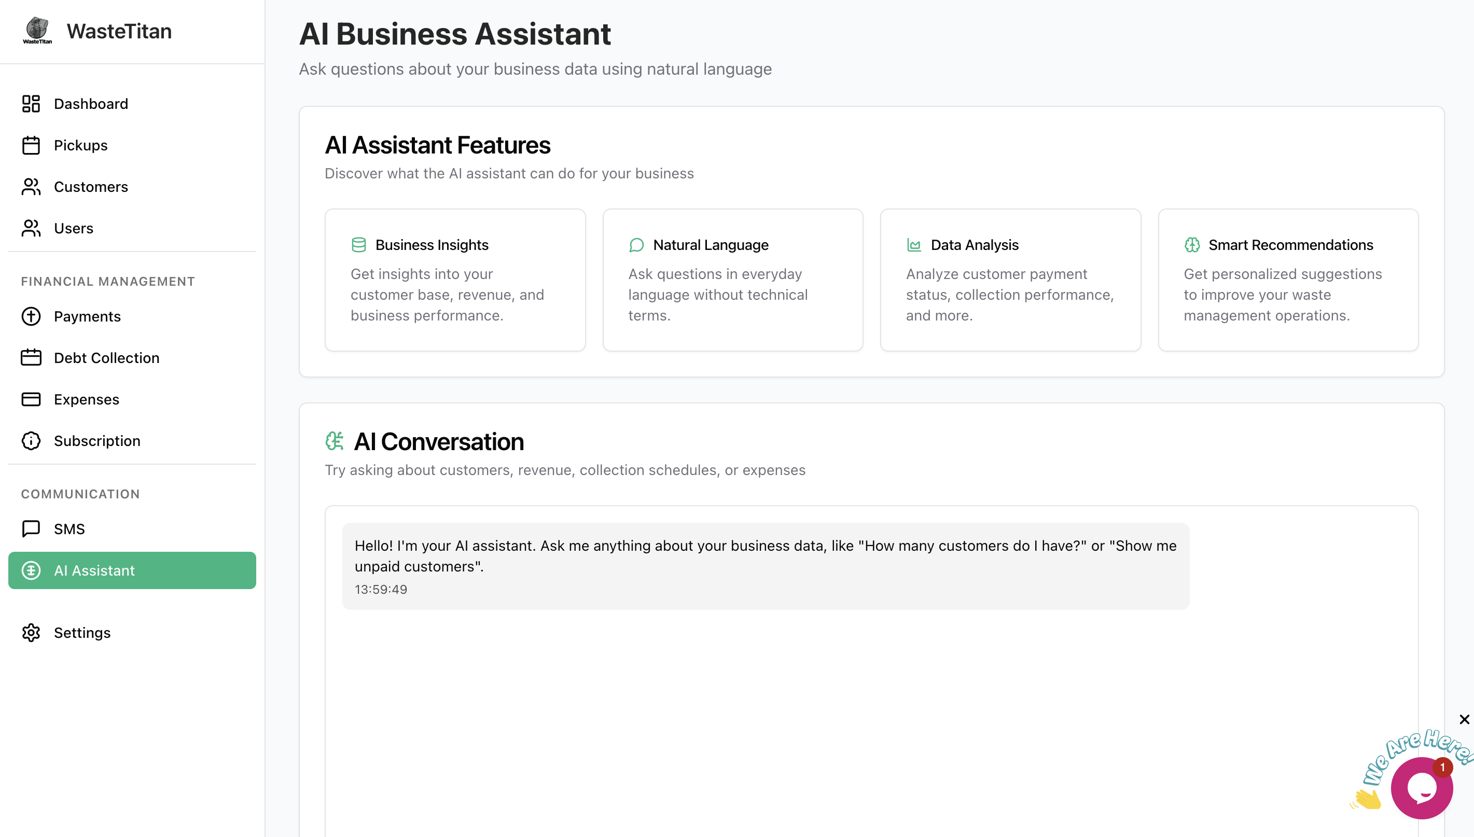The image size is (1474, 837).
Task: Open the pink live chat bubble widget
Action: pyautogui.click(x=1422, y=788)
